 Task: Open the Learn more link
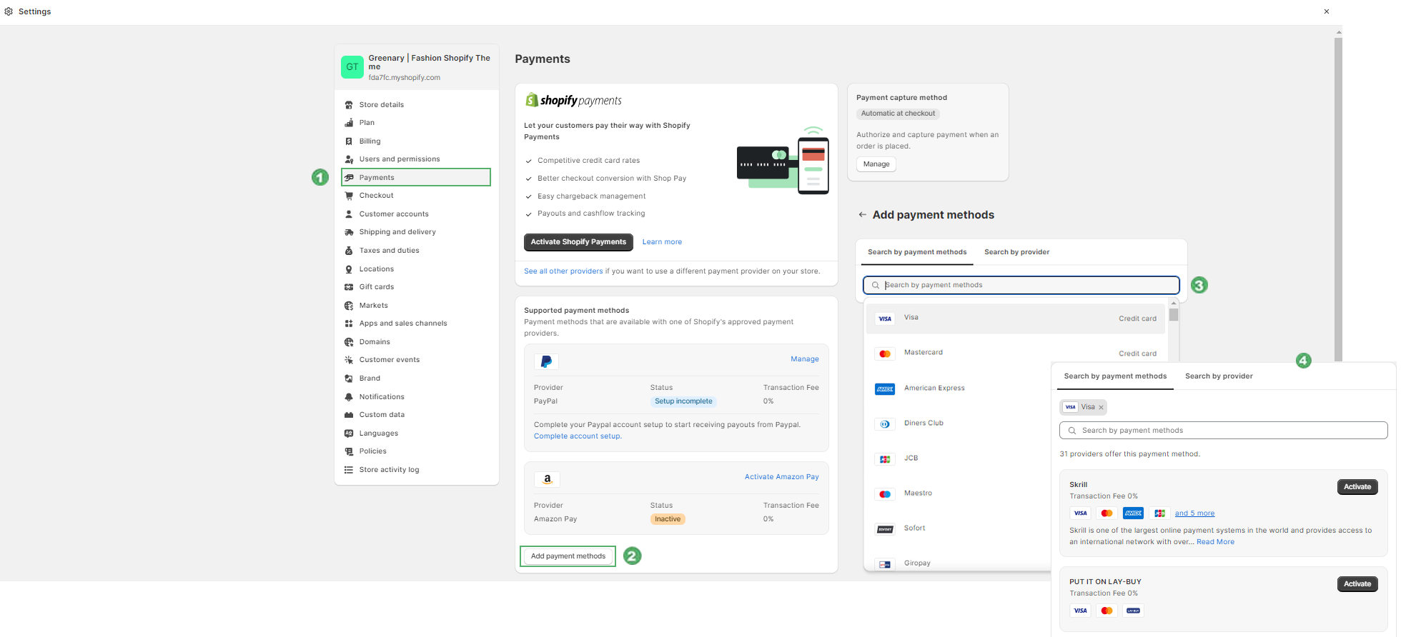pyautogui.click(x=662, y=242)
